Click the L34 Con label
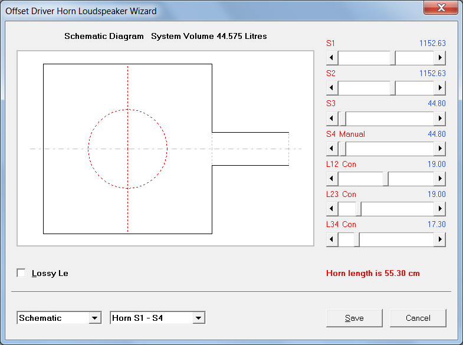The width and height of the screenshot is (463, 345). tap(341, 225)
